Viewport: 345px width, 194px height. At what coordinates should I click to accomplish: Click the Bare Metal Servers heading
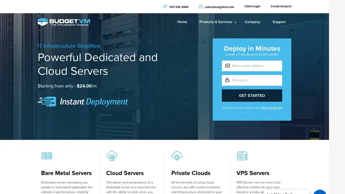tap(66, 173)
